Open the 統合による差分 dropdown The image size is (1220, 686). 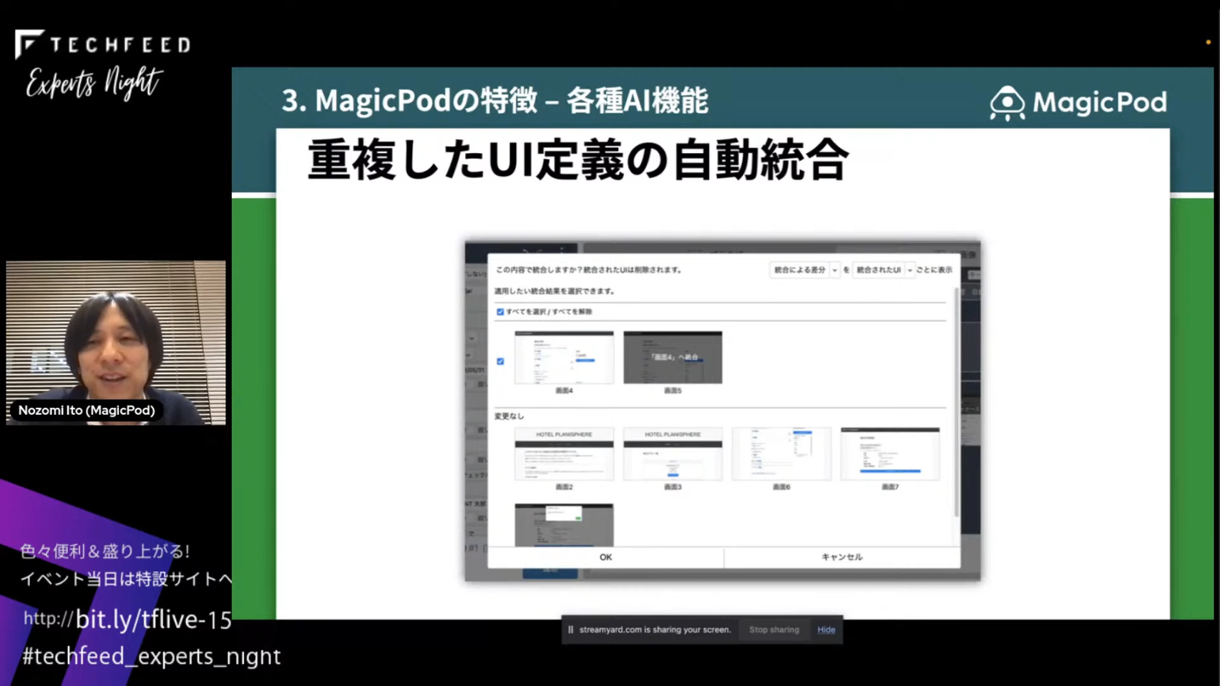coord(804,270)
